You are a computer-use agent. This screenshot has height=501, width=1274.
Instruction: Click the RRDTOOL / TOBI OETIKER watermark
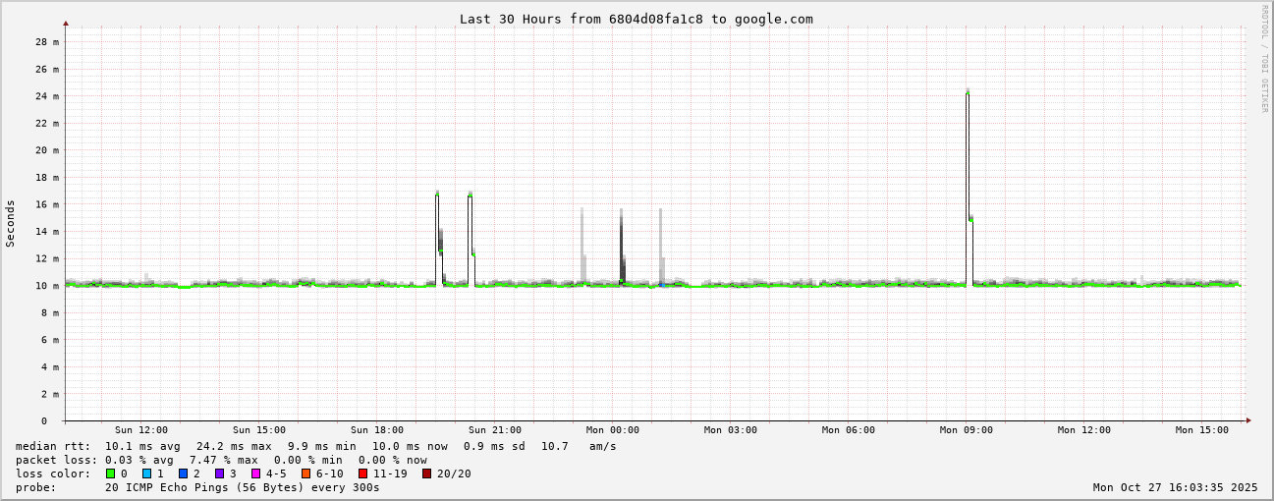point(1264,59)
